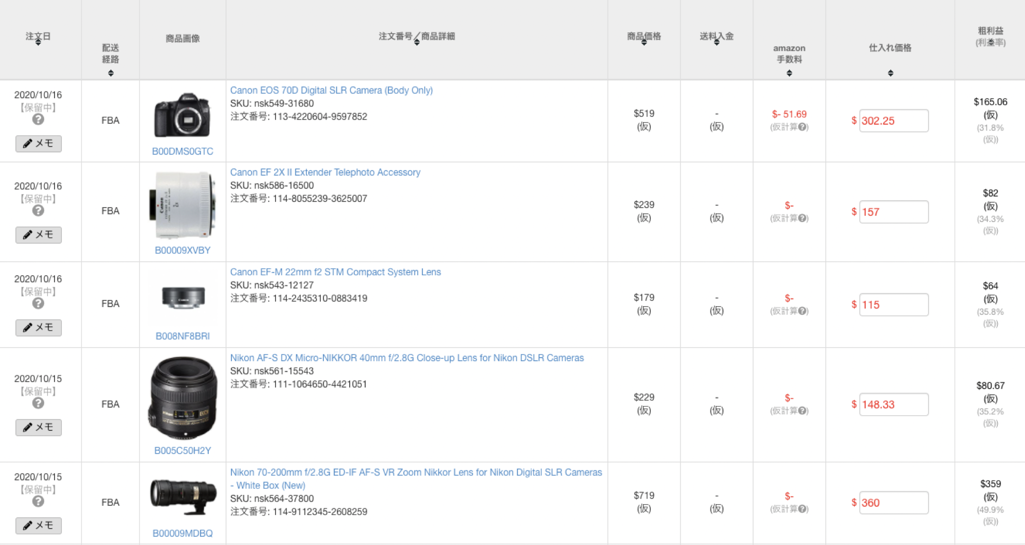Image resolution: width=1025 pixels, height=545 pixels.
Task: Click Canon EF-M 22mm lens thumbnail
Action: [183, 298]
